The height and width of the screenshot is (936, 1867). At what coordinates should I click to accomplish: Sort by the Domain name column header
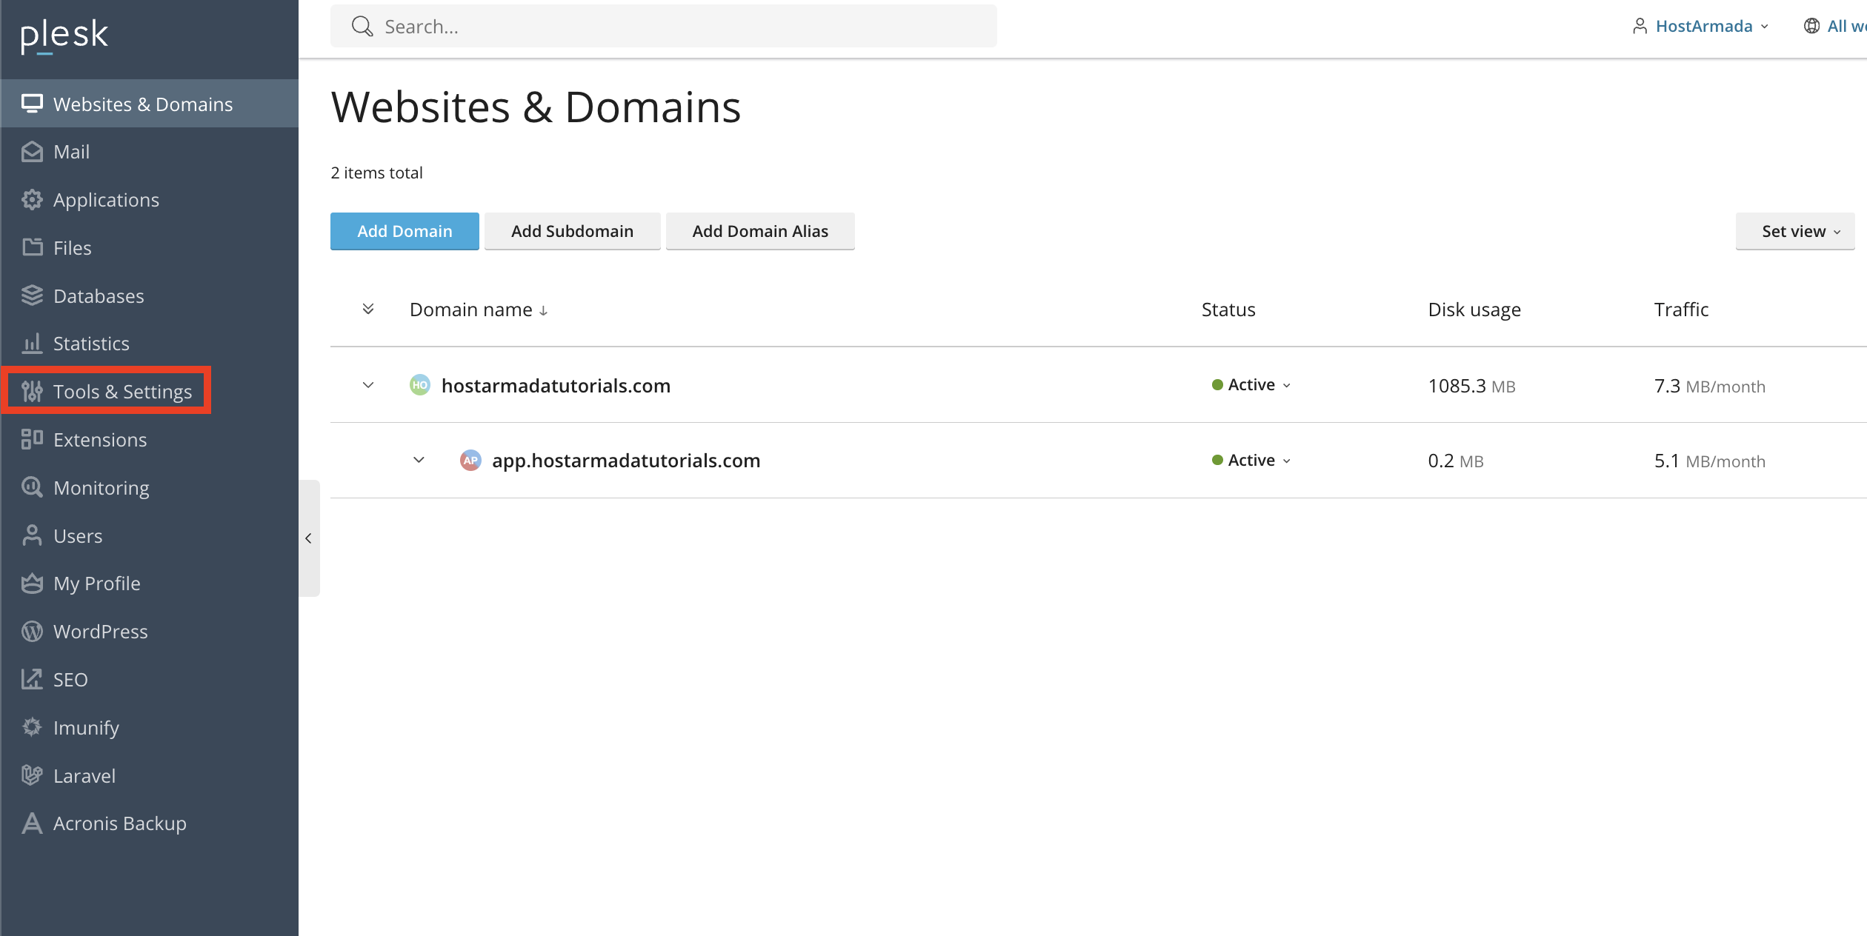tap(479, 310)
